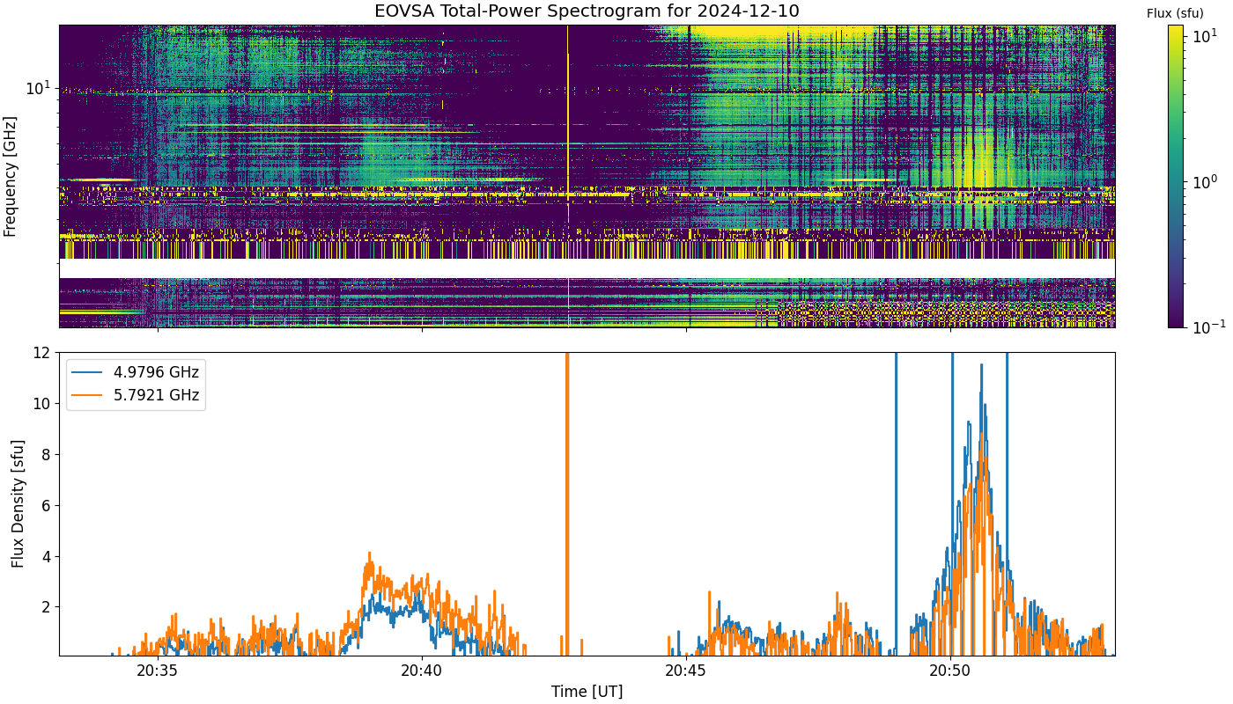Click the 10^-1 tick label on colorbar
Viewport: 1233px width, 704px height.
pyautogui.click(x=1201, y=326)
